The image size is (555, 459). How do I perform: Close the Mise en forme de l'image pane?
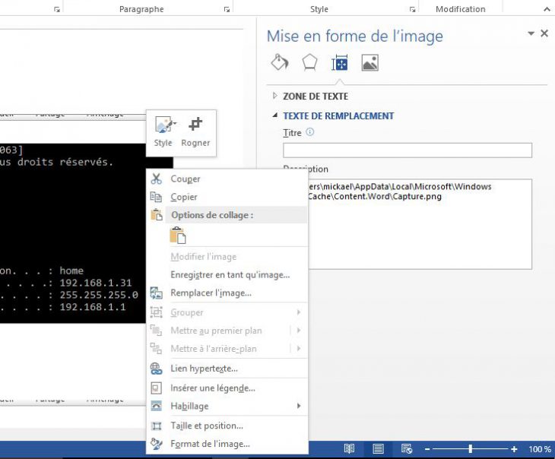(x=544, y=33)
